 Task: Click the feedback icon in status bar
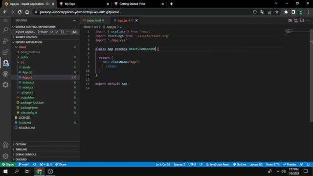[301, 164]
